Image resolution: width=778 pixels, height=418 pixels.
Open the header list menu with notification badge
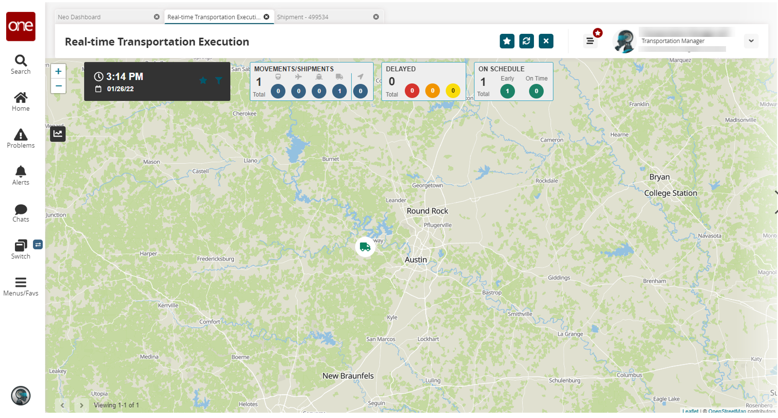coord(590,41)
